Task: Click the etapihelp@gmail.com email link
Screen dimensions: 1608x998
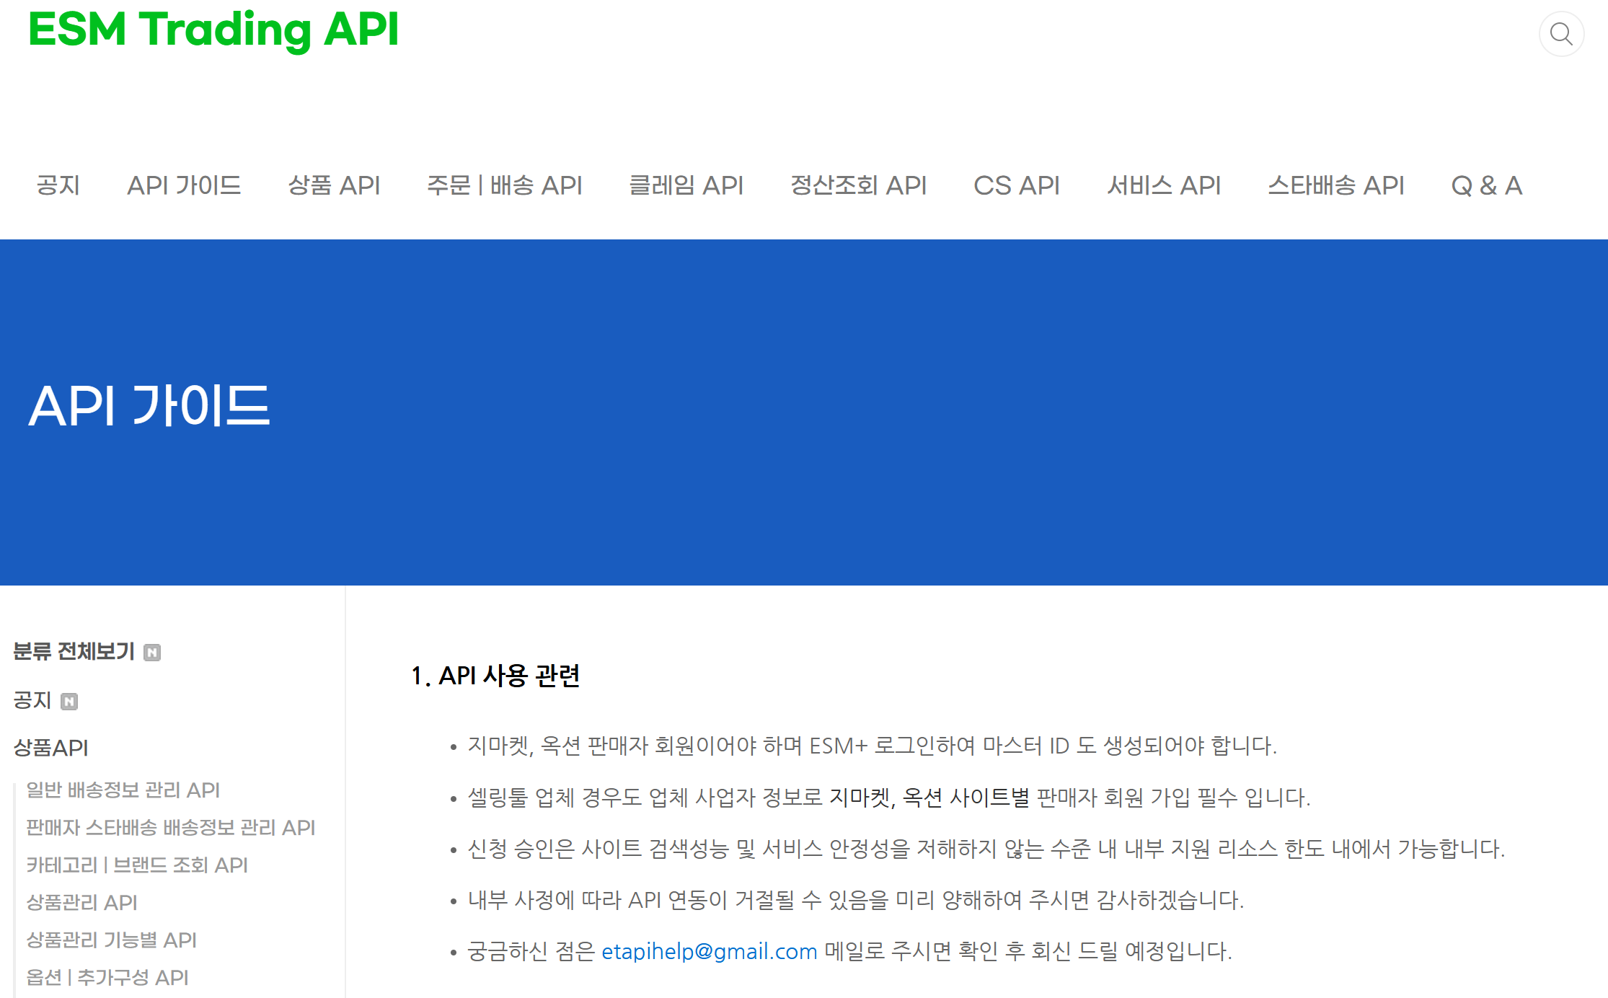Action: pos(710,951)
